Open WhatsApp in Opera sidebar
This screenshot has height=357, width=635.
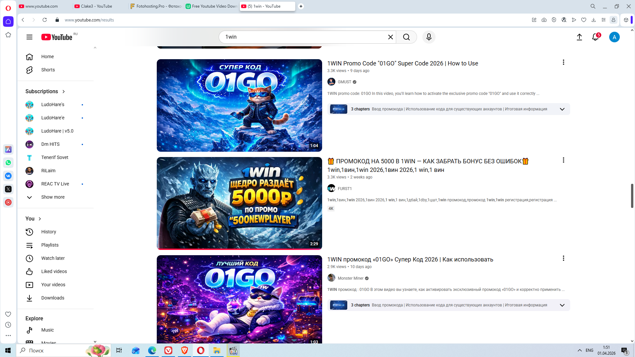(8, 163)
